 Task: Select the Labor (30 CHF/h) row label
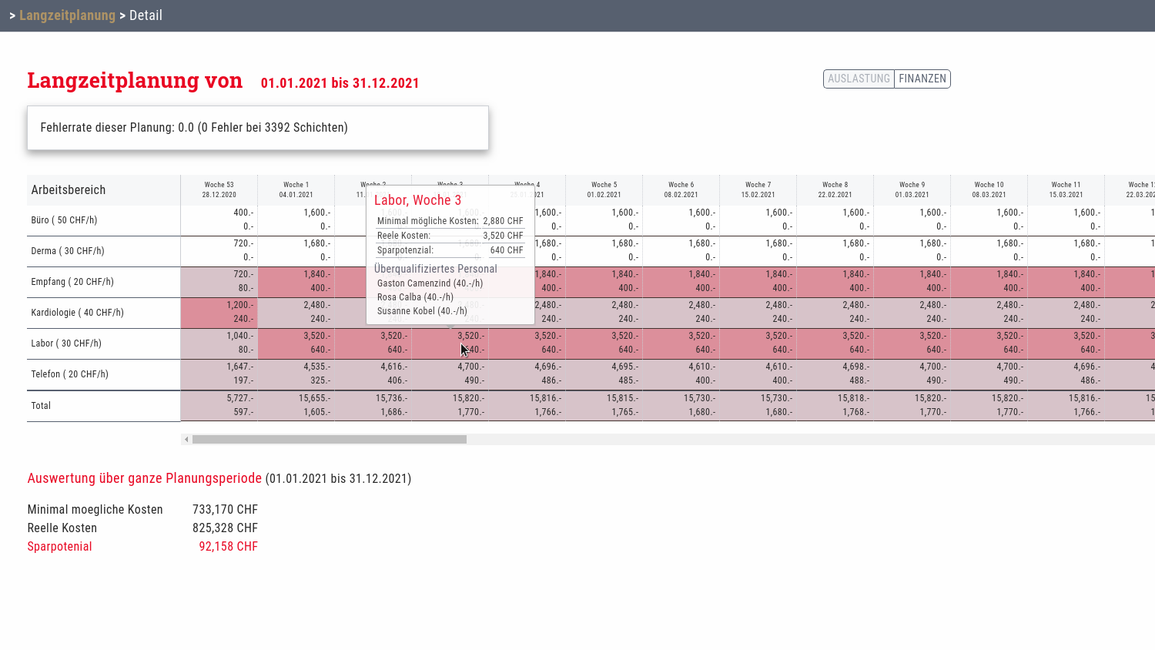tap(66, 343)
